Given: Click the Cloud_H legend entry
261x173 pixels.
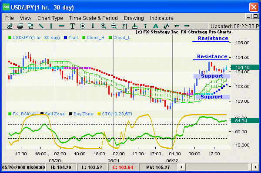Looking at the screenshot, I should [x=94, y=38].
